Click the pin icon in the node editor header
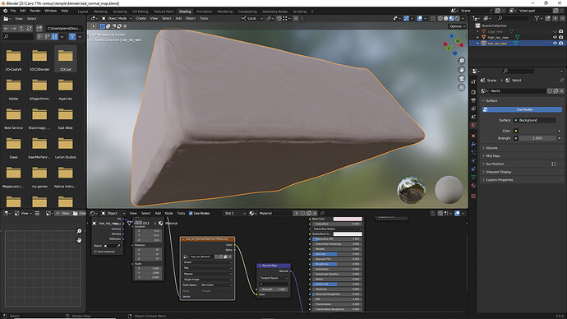The height and width of the screenshot is (319, 567). pyautogui.click(x=322, y=214)
